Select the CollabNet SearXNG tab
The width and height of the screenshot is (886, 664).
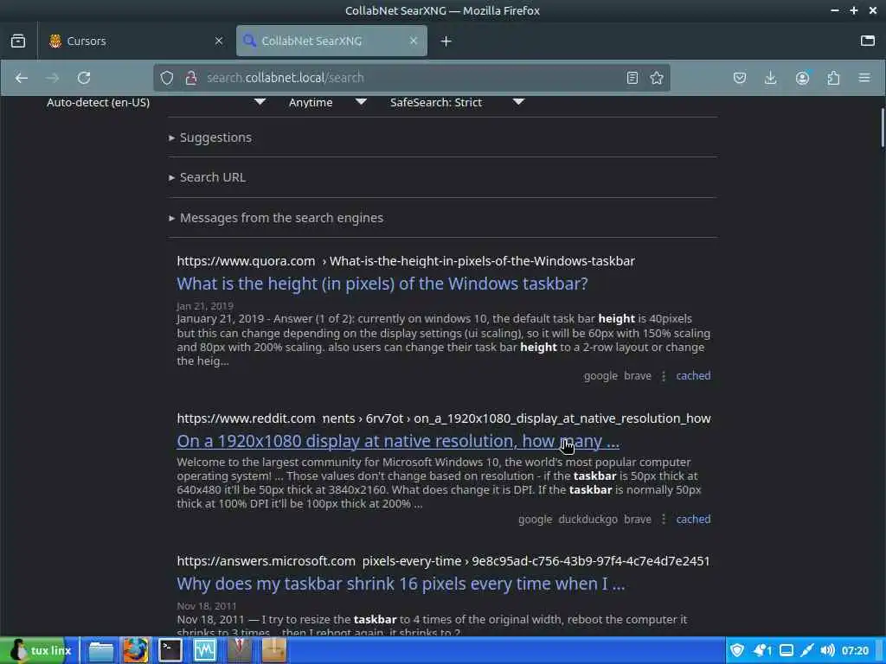331,41
